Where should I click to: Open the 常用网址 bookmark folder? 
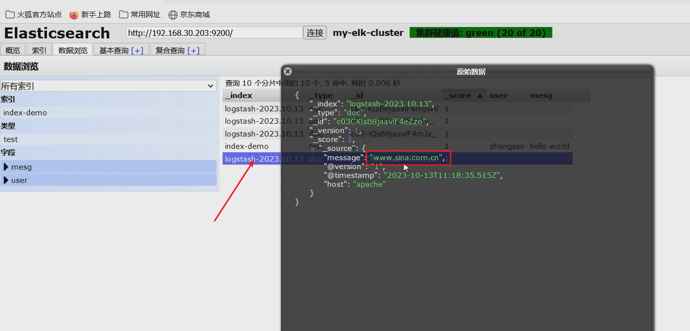(140, 15)
